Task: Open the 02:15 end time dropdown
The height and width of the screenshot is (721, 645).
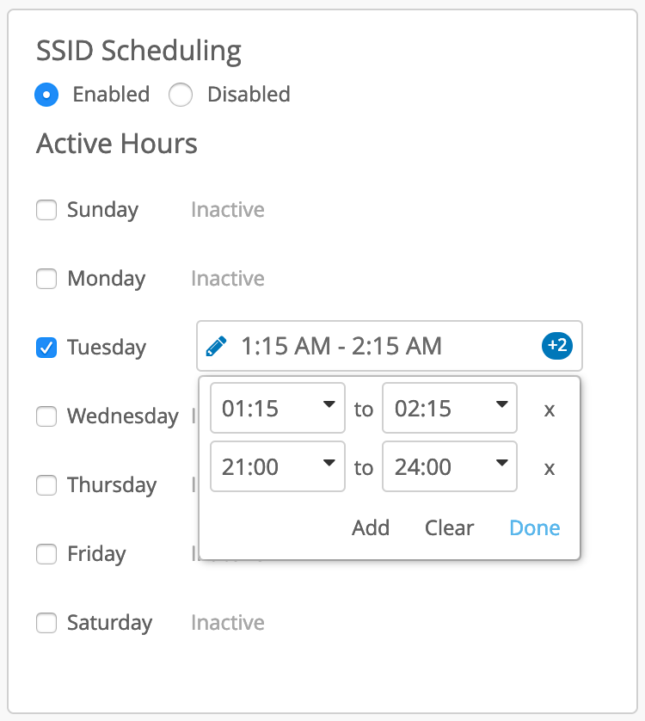Action: 450,409
